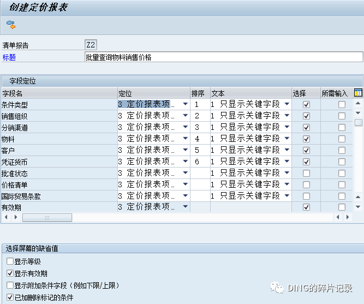
Task: Click the 清单报告 field Z2
Action: (91, 45)
